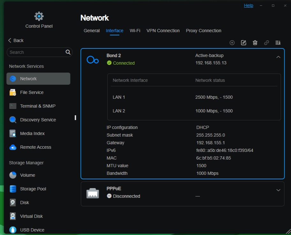Click the grey Disconnected status icon
The width and height of the screenshot is (291, 235).
click(109, 196)
